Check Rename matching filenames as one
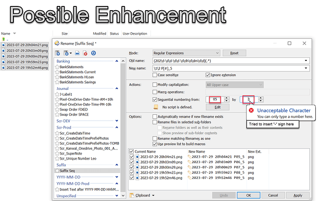The image size is (318, 201). point(155,138)
